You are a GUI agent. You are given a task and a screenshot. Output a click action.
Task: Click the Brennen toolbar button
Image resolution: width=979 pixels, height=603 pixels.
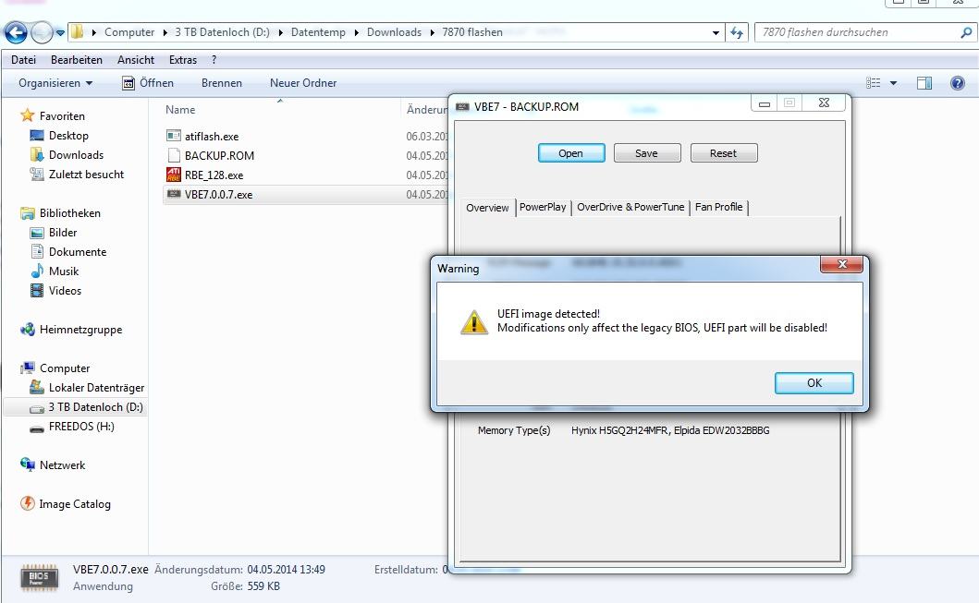tap(222, 83)
